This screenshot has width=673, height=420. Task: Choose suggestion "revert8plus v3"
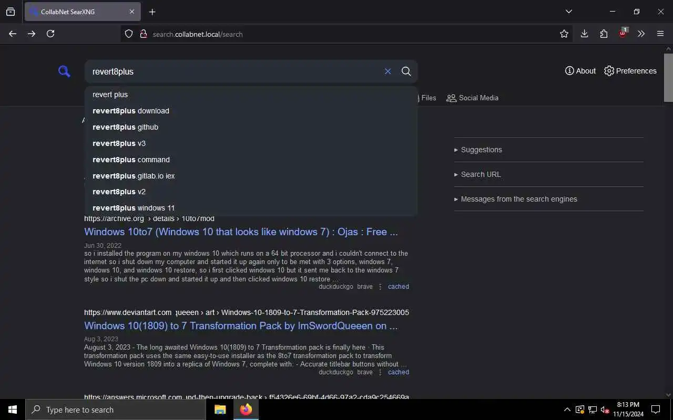pyautogui.click(x=251, y=143)
